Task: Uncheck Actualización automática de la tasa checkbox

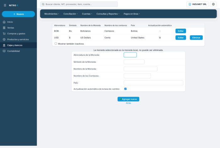Action: [125, 89]
